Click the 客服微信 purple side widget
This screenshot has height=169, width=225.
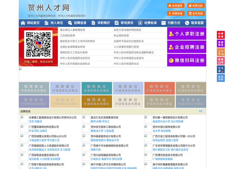(x=221, y=44)
